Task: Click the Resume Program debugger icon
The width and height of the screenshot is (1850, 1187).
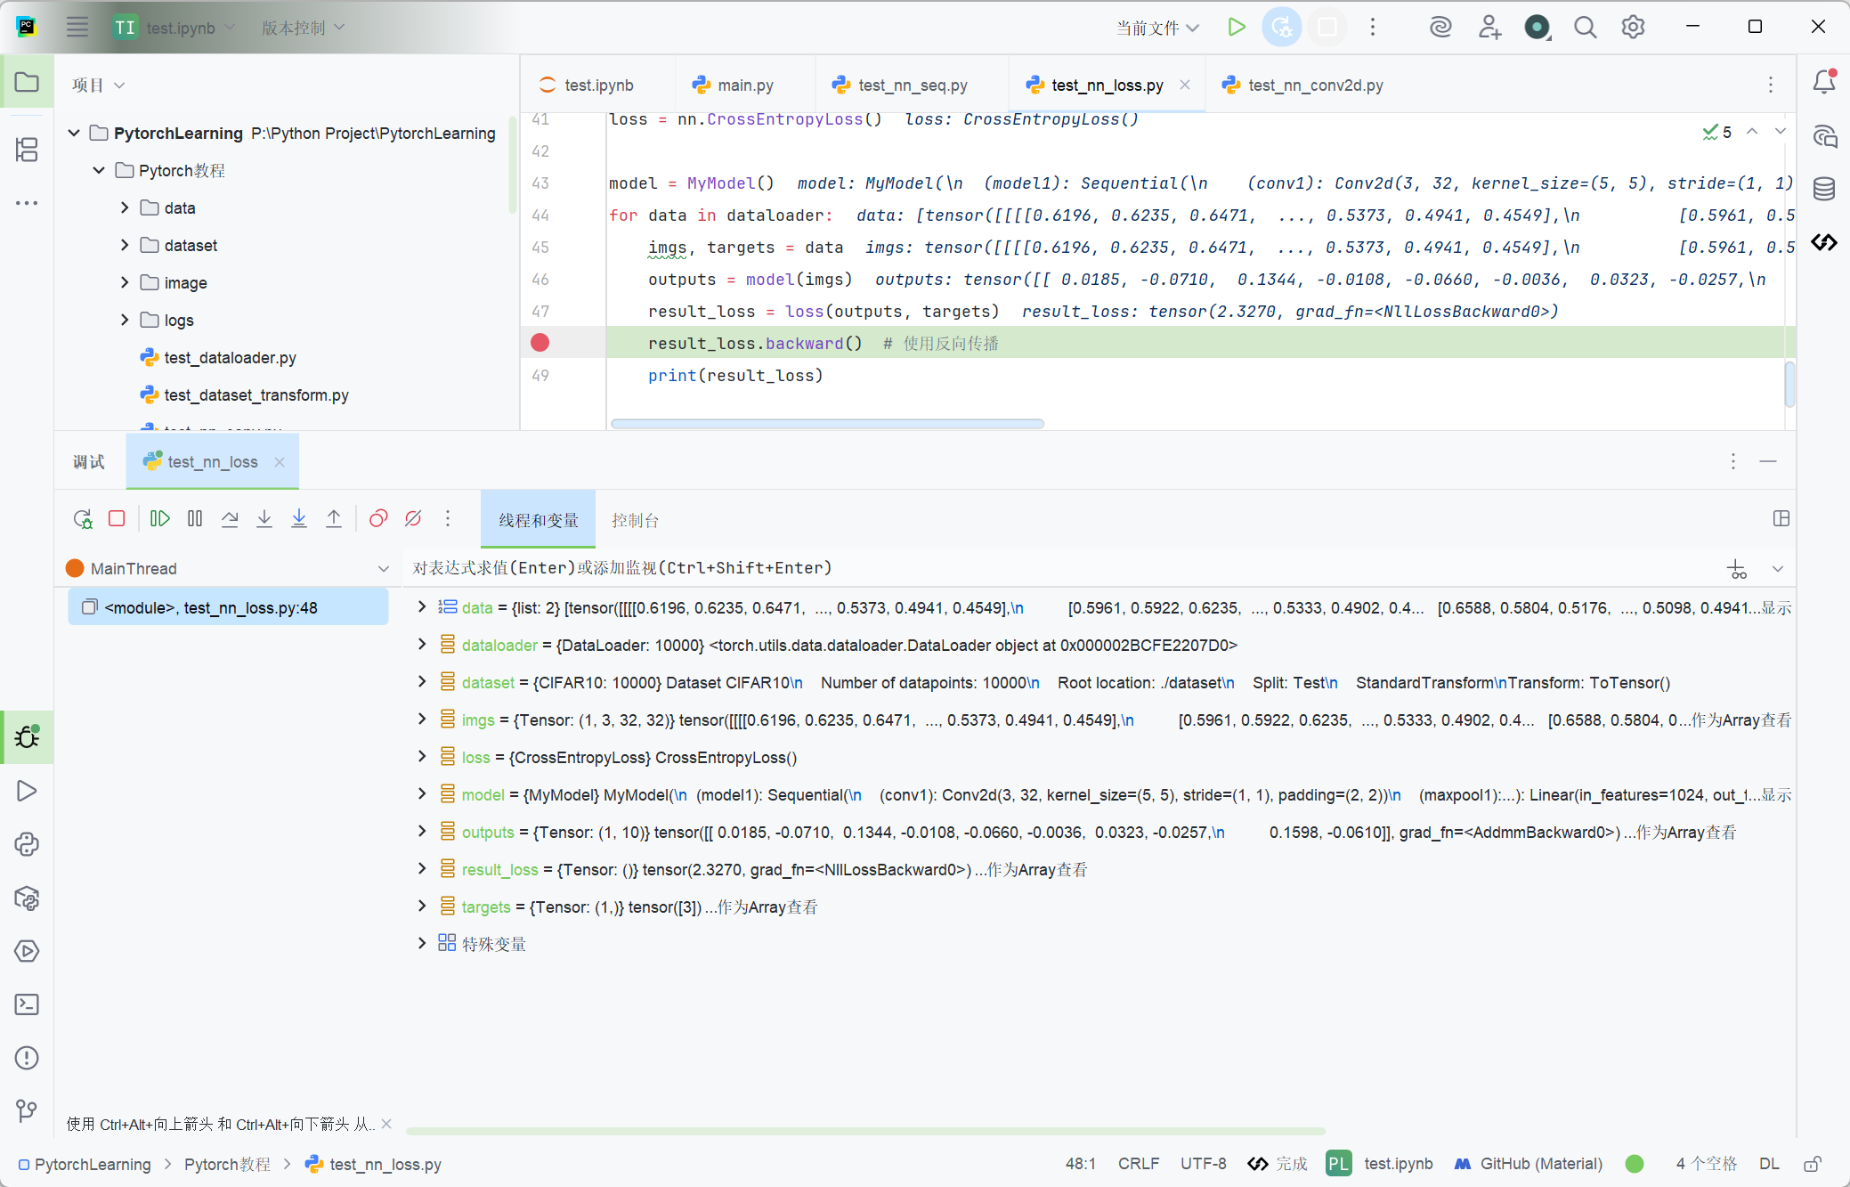Action: tap(160, 519)
